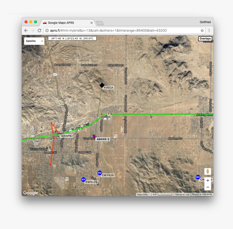Zoom in the map with plus button
The height and width of the screenshot is (229, 233).
tap(208, 180)
